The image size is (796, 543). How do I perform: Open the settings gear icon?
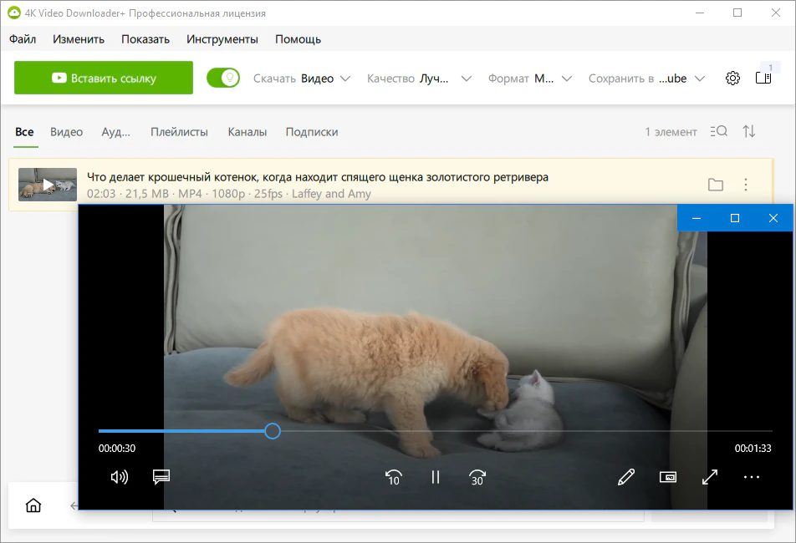click(x=732, y=78)
